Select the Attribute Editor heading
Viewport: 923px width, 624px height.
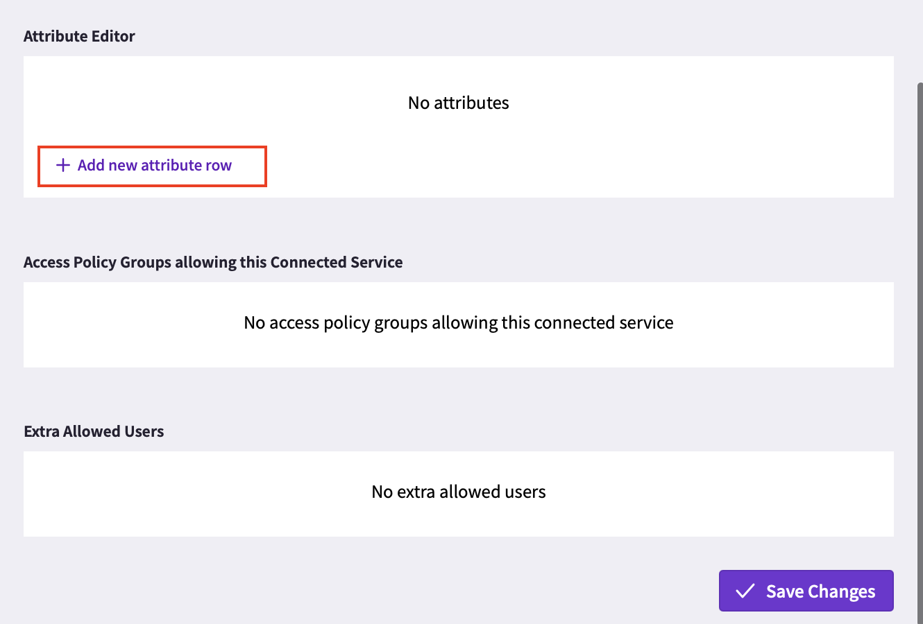(79, 36)
